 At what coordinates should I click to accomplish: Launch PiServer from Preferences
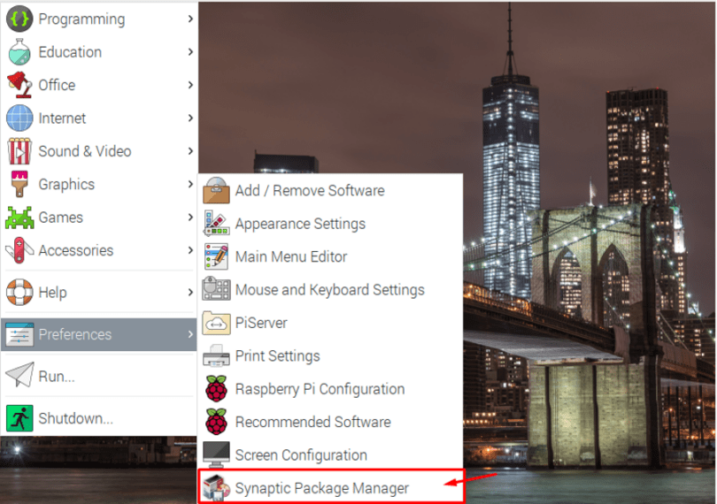click(330, 323)
